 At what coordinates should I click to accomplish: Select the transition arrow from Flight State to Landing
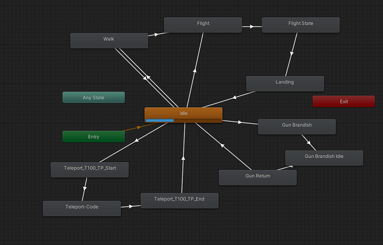[x=291, y=53]
